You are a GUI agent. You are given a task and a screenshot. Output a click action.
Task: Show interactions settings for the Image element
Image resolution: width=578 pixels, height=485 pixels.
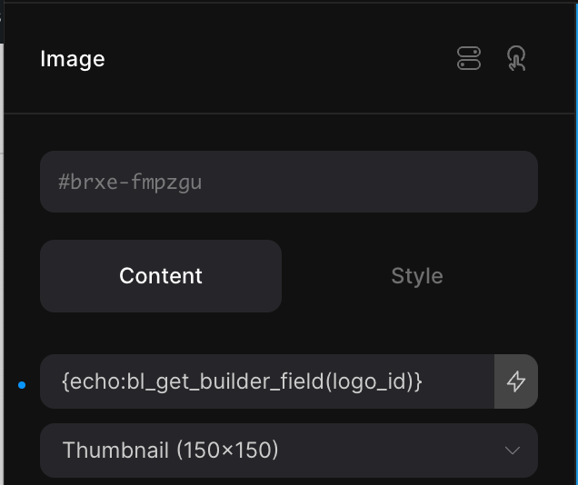pyautogui.click(x=516, y=59)
